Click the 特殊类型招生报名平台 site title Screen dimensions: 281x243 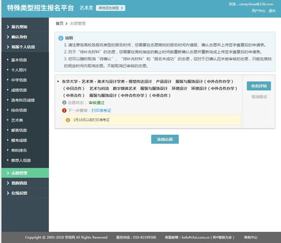40,8
